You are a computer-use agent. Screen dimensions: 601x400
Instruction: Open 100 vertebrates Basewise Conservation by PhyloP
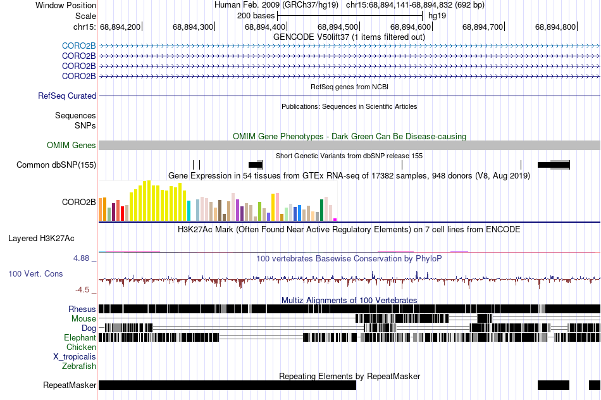click(349, 258)
